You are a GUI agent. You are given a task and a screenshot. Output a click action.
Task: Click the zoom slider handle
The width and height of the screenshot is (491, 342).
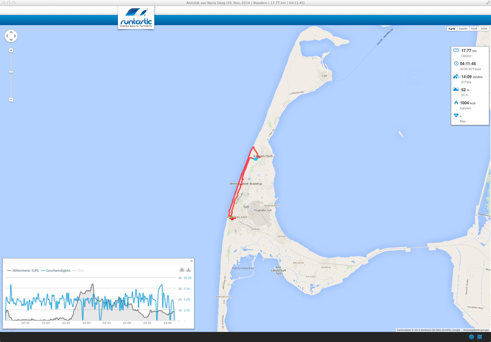(x=11, y=72)
